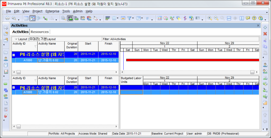Click Assign Resources by Role icon
Image resolution: width=271 pixels, height=138 pixels.
click(x=265, y=71)
